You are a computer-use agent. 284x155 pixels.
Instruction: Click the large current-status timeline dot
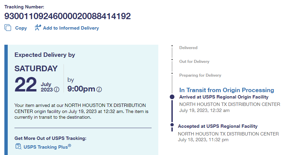pos(172,97)
